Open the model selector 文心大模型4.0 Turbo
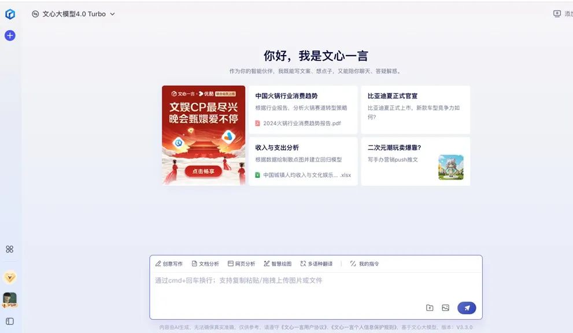Image resolution: width=573 pixels, height=333 pixels. 73,14
